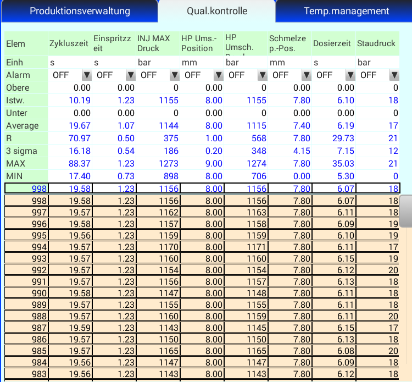
Task: Open the Schmelzep.-Pos. alarm dropdown
Action: click(x=306, y=75)
